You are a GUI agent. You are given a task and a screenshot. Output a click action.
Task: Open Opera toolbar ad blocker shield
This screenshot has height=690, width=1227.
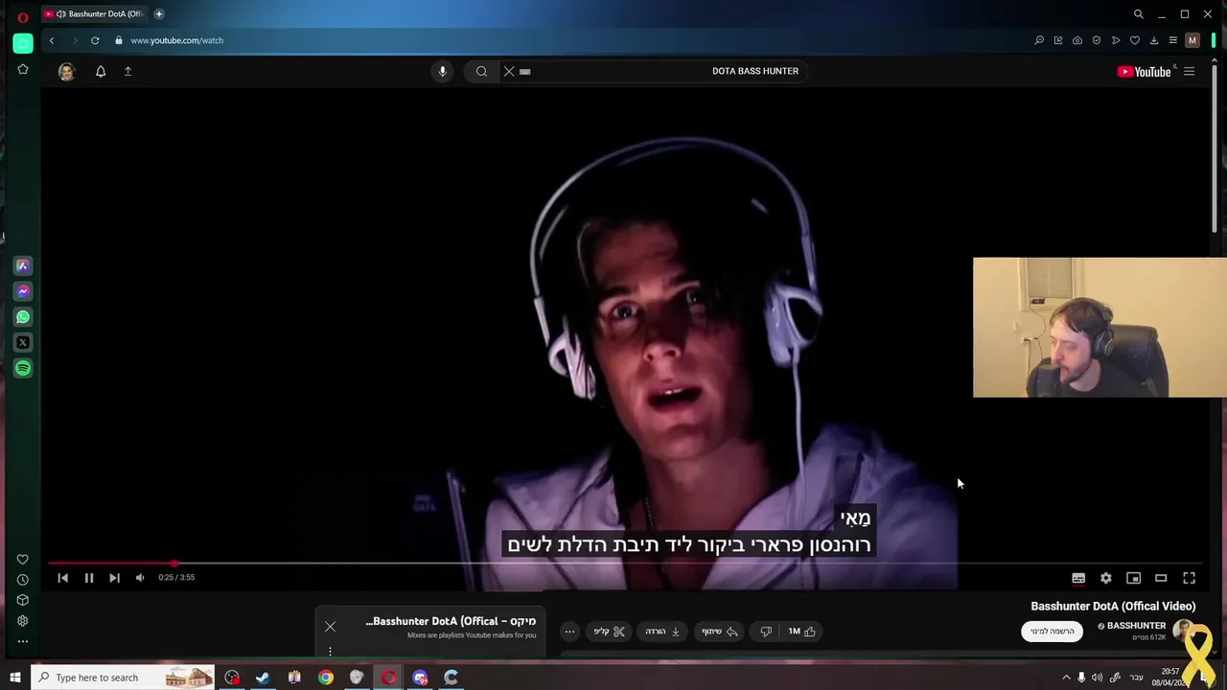tap(1097, 40)
